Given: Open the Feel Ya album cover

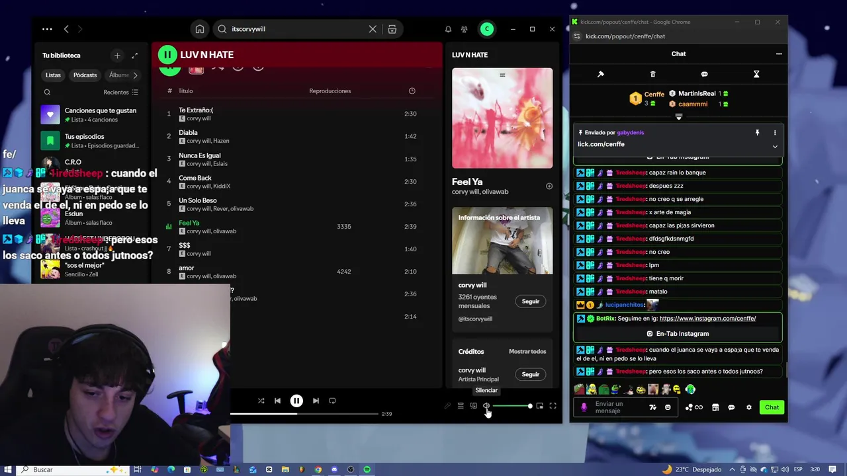Looking at the screenshot, I should pos(502,118).
